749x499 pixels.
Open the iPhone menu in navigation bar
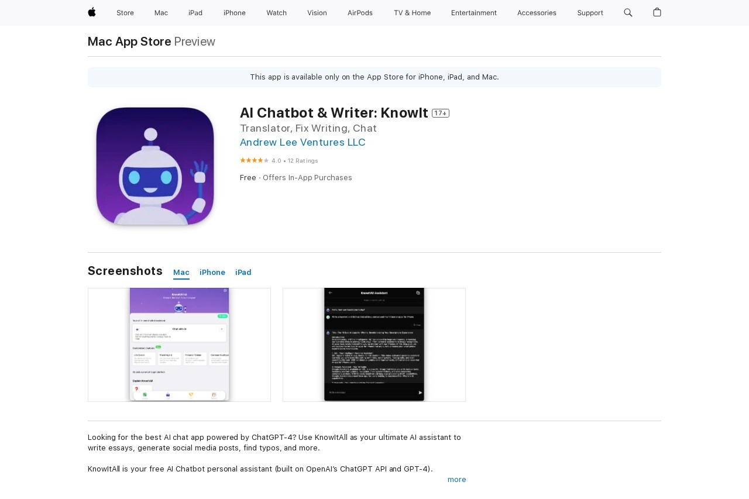pos(235,13)
